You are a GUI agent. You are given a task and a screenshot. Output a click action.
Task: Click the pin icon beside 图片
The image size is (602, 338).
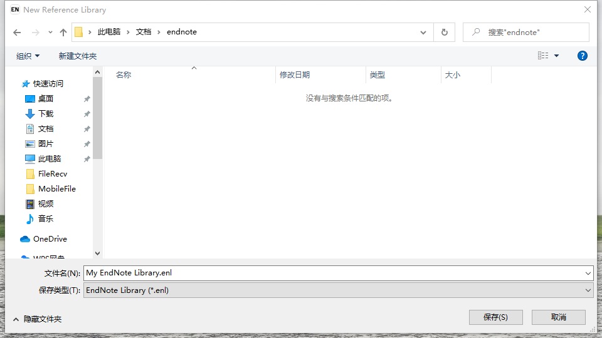coord(87,144)
